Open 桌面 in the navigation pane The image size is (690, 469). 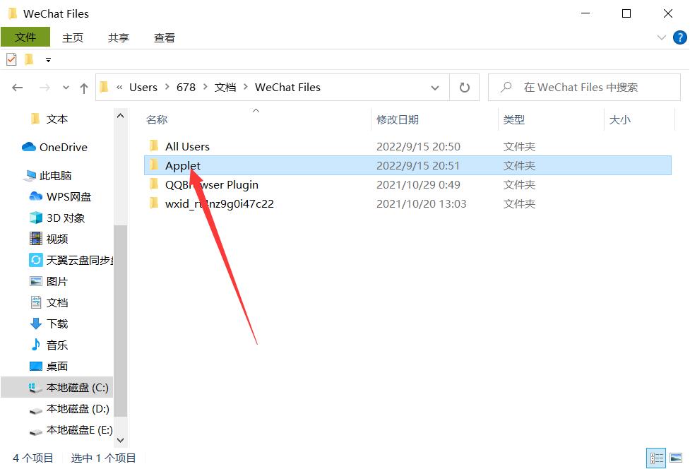coord(56,366)
